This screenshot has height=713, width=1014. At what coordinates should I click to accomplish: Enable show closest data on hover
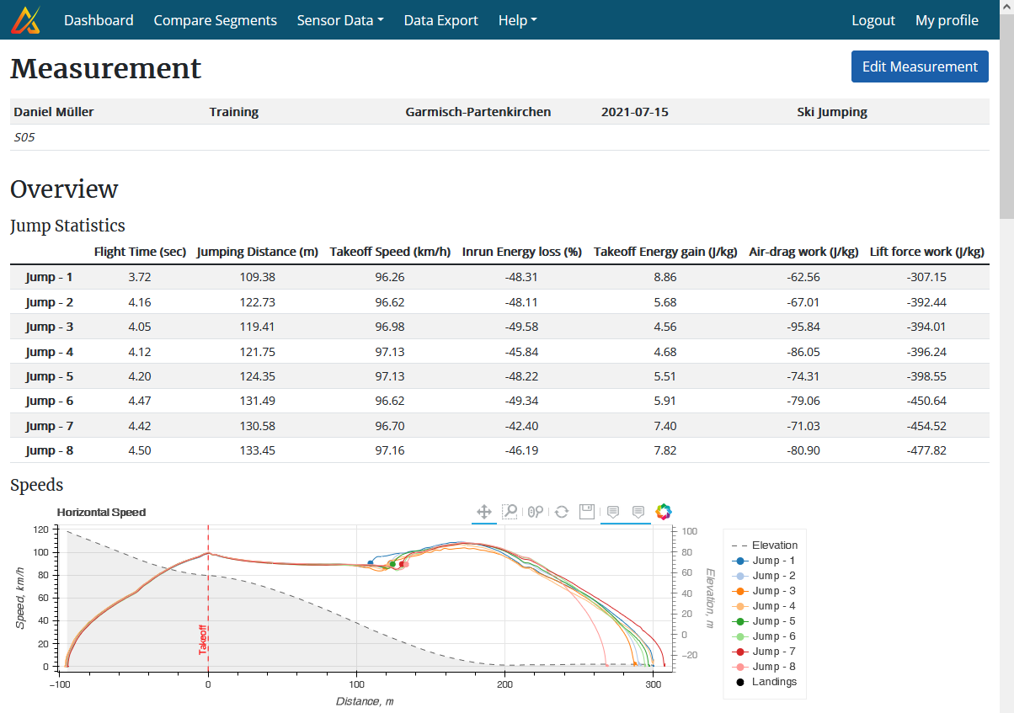click(612, 511)
